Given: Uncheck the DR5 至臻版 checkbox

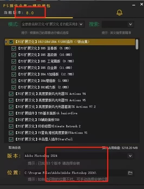Looking at the screenshot, I should [14, 48].
